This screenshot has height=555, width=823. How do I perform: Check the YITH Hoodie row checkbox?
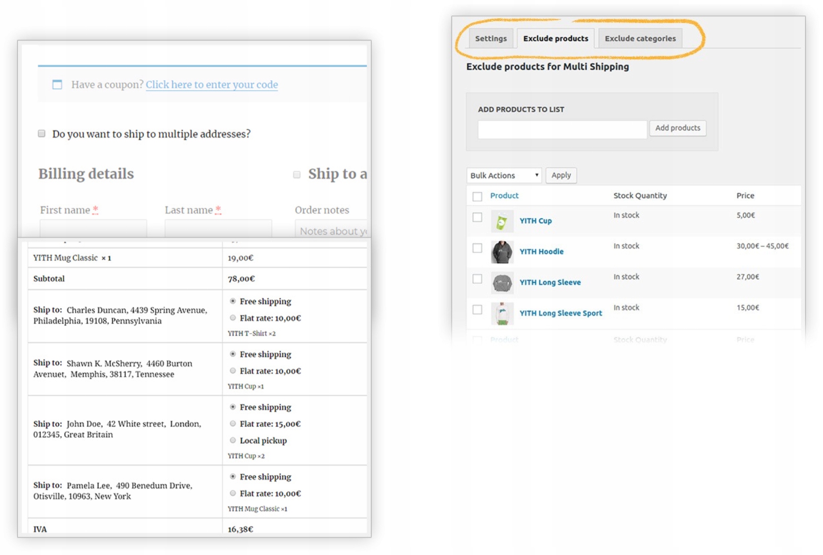[477, 248]
